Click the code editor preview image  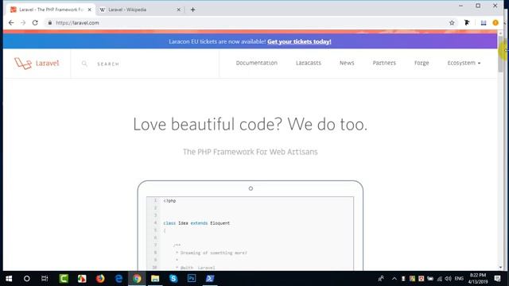[x=251, y=226]
